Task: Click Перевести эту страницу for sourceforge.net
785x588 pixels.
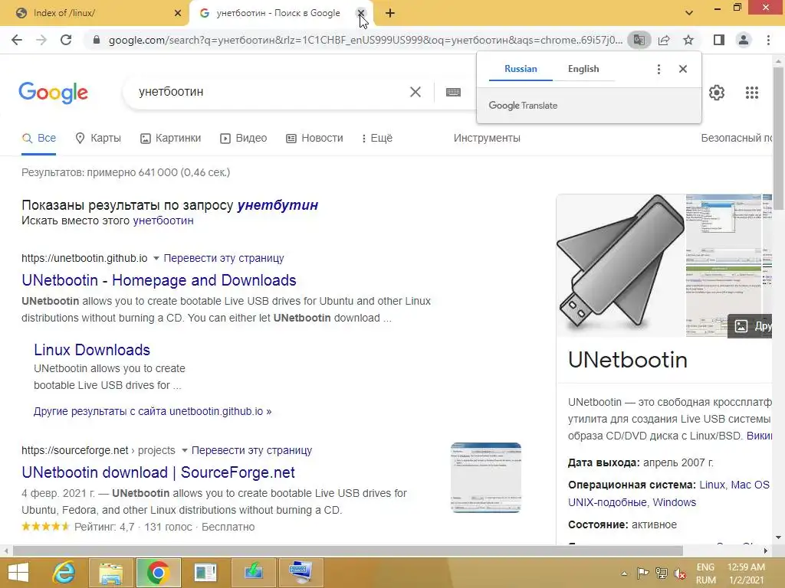Action: click(x=251, y=450)
